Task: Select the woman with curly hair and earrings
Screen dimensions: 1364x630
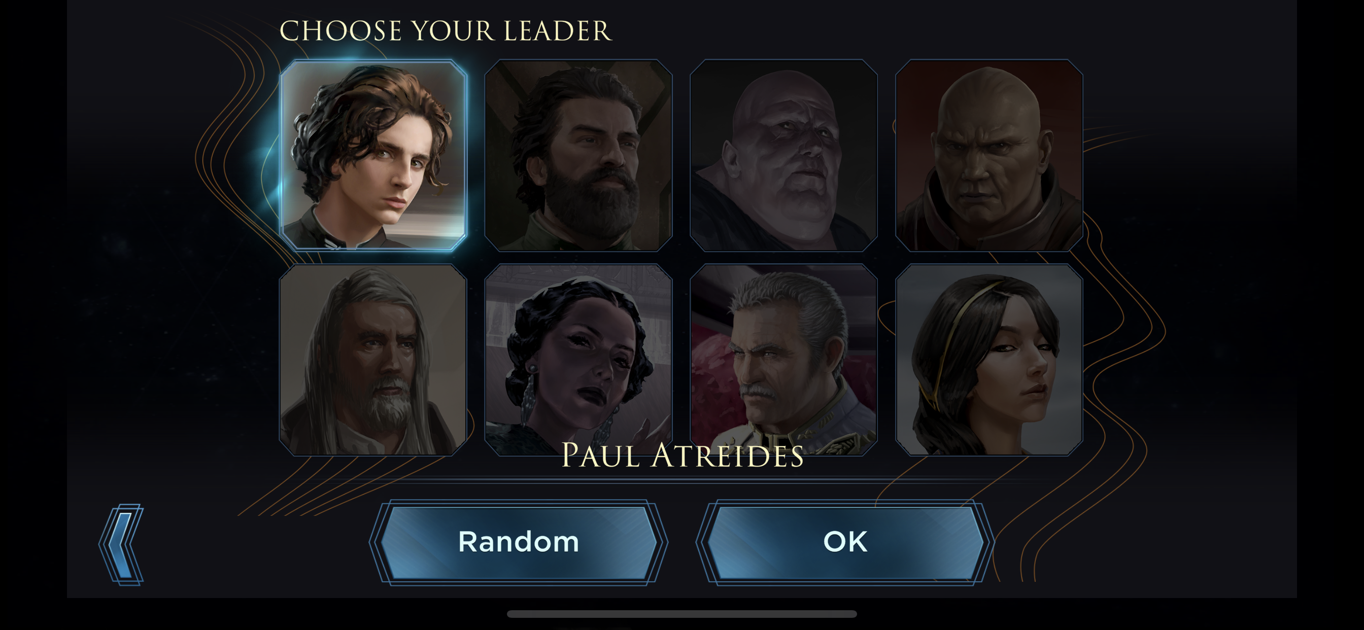Action: (578, 360)
